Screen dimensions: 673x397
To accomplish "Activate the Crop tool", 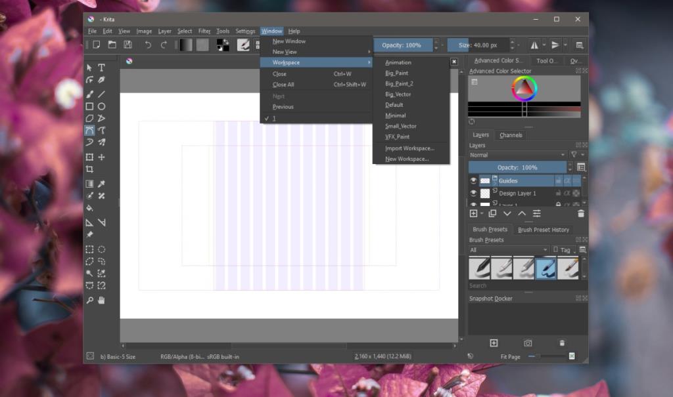I will (89, 169).
